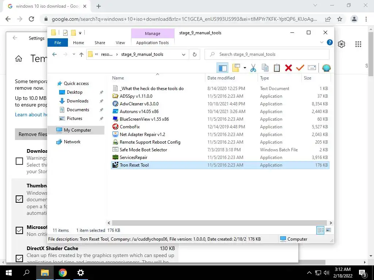Screen dimensions: 374x280
Task: Uncheck DirectX Shader Cache checkbox
Action: point(19,258)
